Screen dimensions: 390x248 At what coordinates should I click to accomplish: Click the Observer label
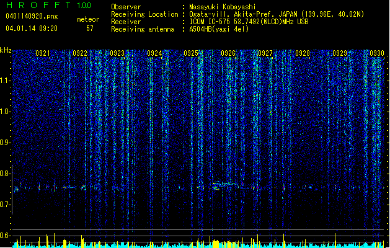coord(126,7)
